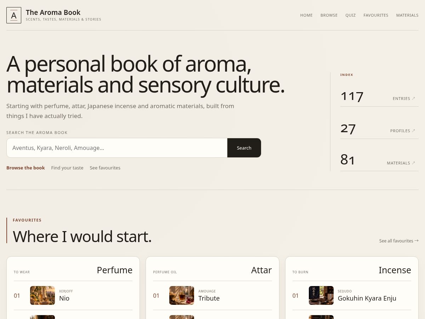
Task: Open Favourites in the top navigation
Action: coord(376,15)
